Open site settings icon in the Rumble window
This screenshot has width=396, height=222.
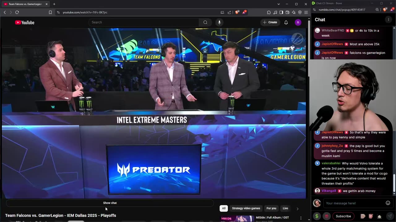point(314,10)
